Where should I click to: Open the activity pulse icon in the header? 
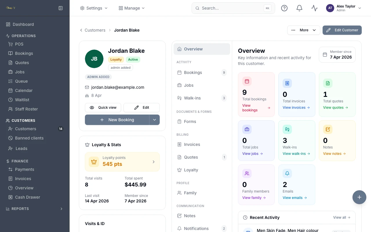pos(314,8)
